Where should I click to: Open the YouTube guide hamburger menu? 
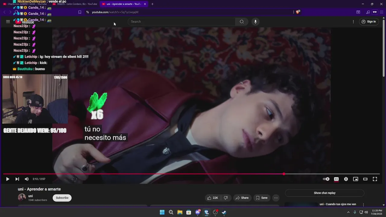click(8, 22)
